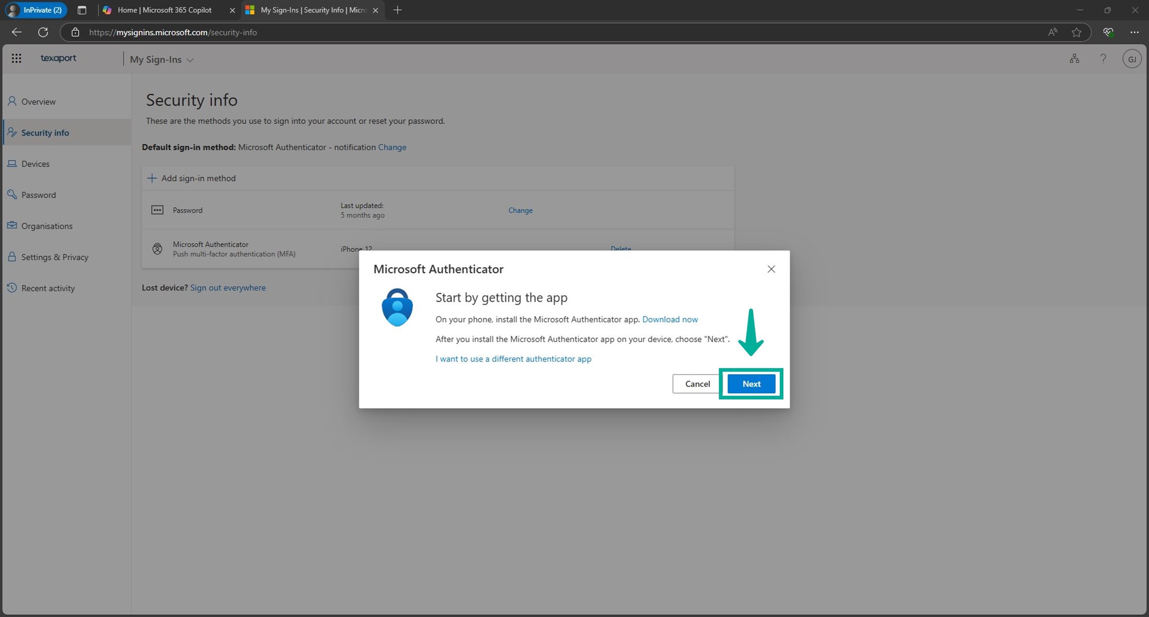
Task: Click the Overview person icon in sidebar
Action: click(x=12, y=101)
